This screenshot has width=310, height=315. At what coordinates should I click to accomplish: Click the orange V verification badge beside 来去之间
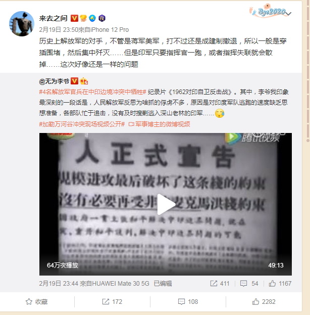[74, 18]
